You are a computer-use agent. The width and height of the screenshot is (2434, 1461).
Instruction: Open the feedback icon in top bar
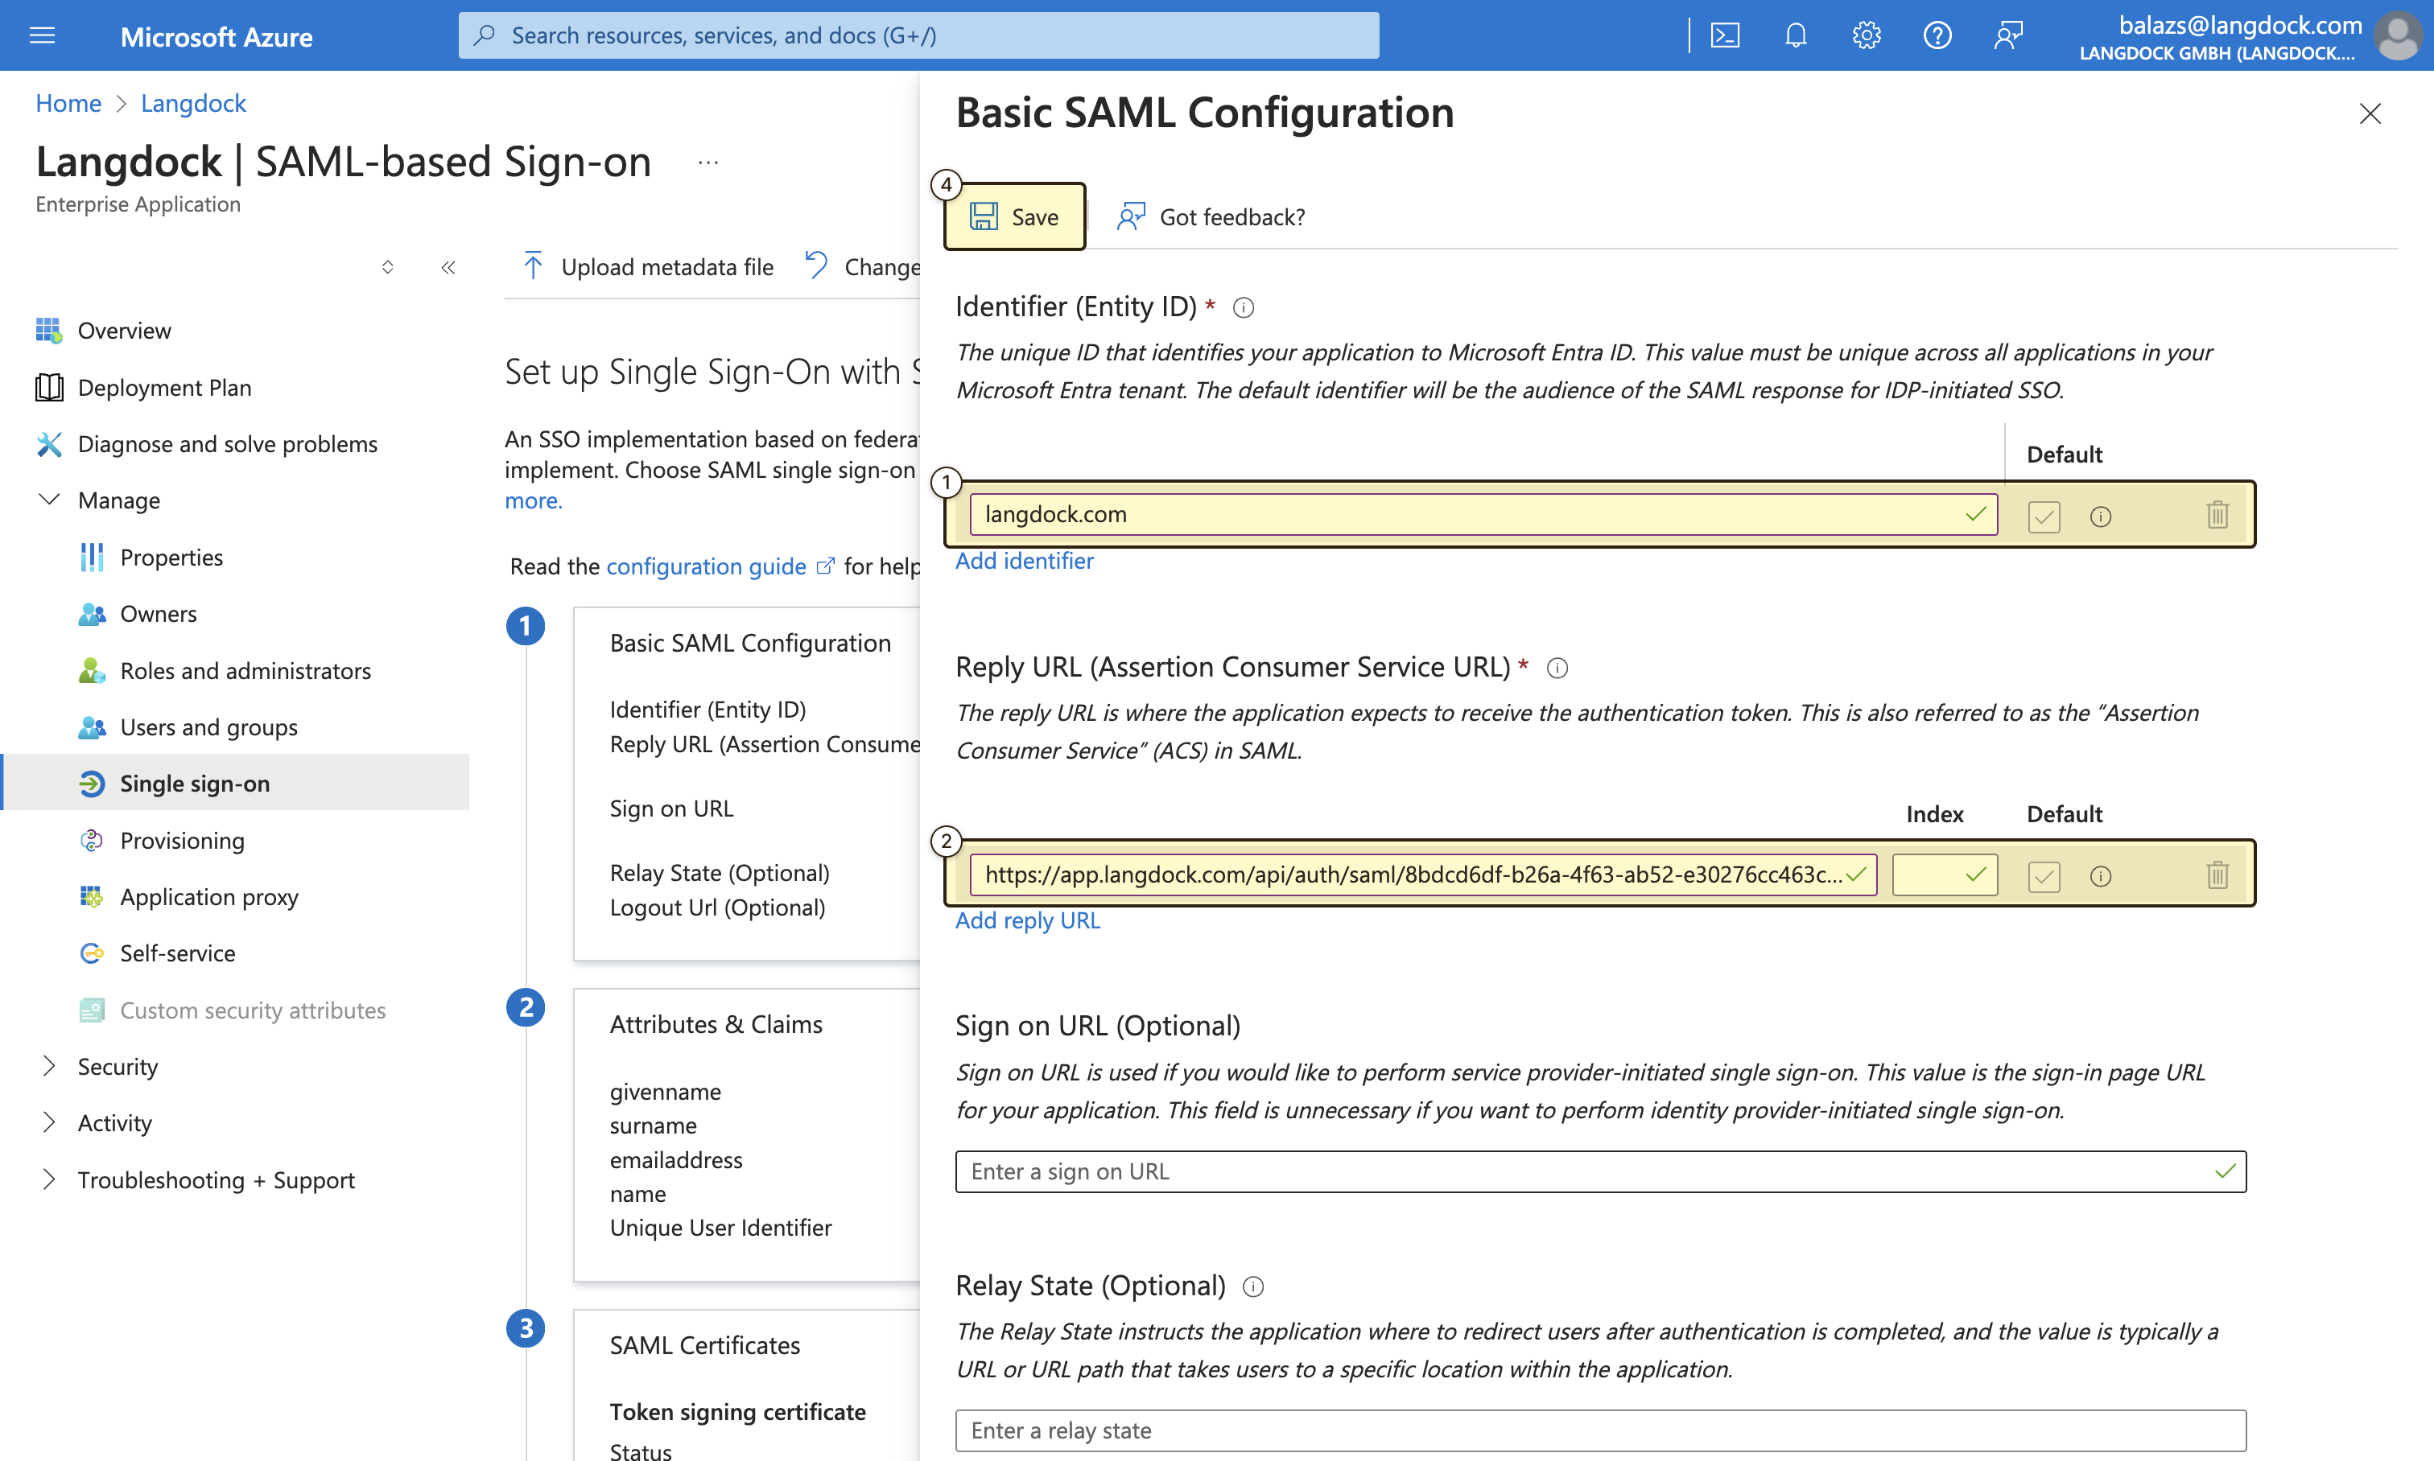(x=2007, y=36)
